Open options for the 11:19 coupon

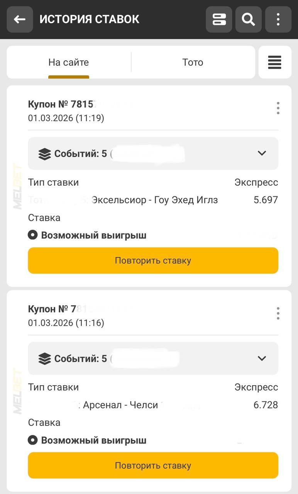[x=278, y=108]
